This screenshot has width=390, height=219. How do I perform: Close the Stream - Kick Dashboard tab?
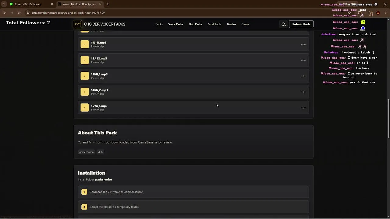click(x=52, y=4)
